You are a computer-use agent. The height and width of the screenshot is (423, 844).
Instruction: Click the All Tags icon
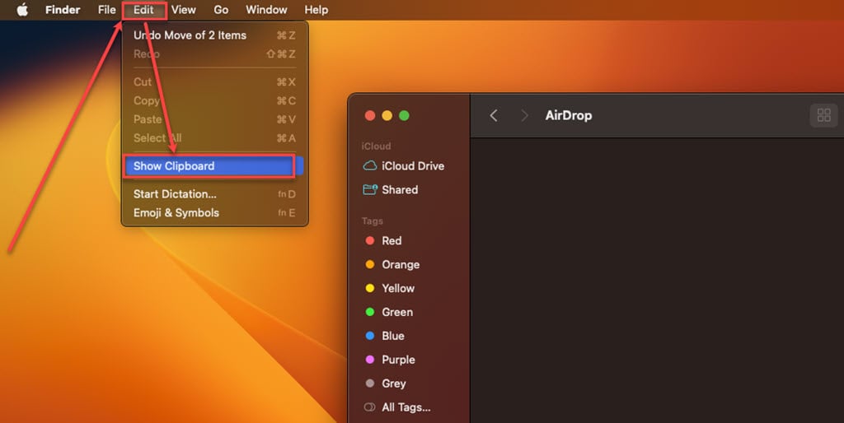click(x=369, y=407)
